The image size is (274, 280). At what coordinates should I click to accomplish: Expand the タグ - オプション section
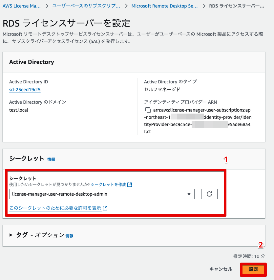click(x=11, y=235)
